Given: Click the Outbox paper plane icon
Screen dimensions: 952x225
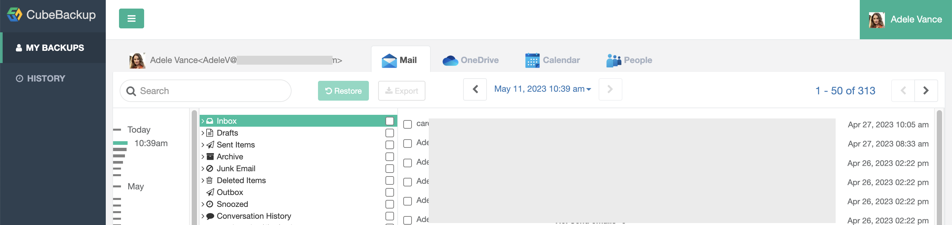Looking at the screenshot, I should (x=210, y=192).
